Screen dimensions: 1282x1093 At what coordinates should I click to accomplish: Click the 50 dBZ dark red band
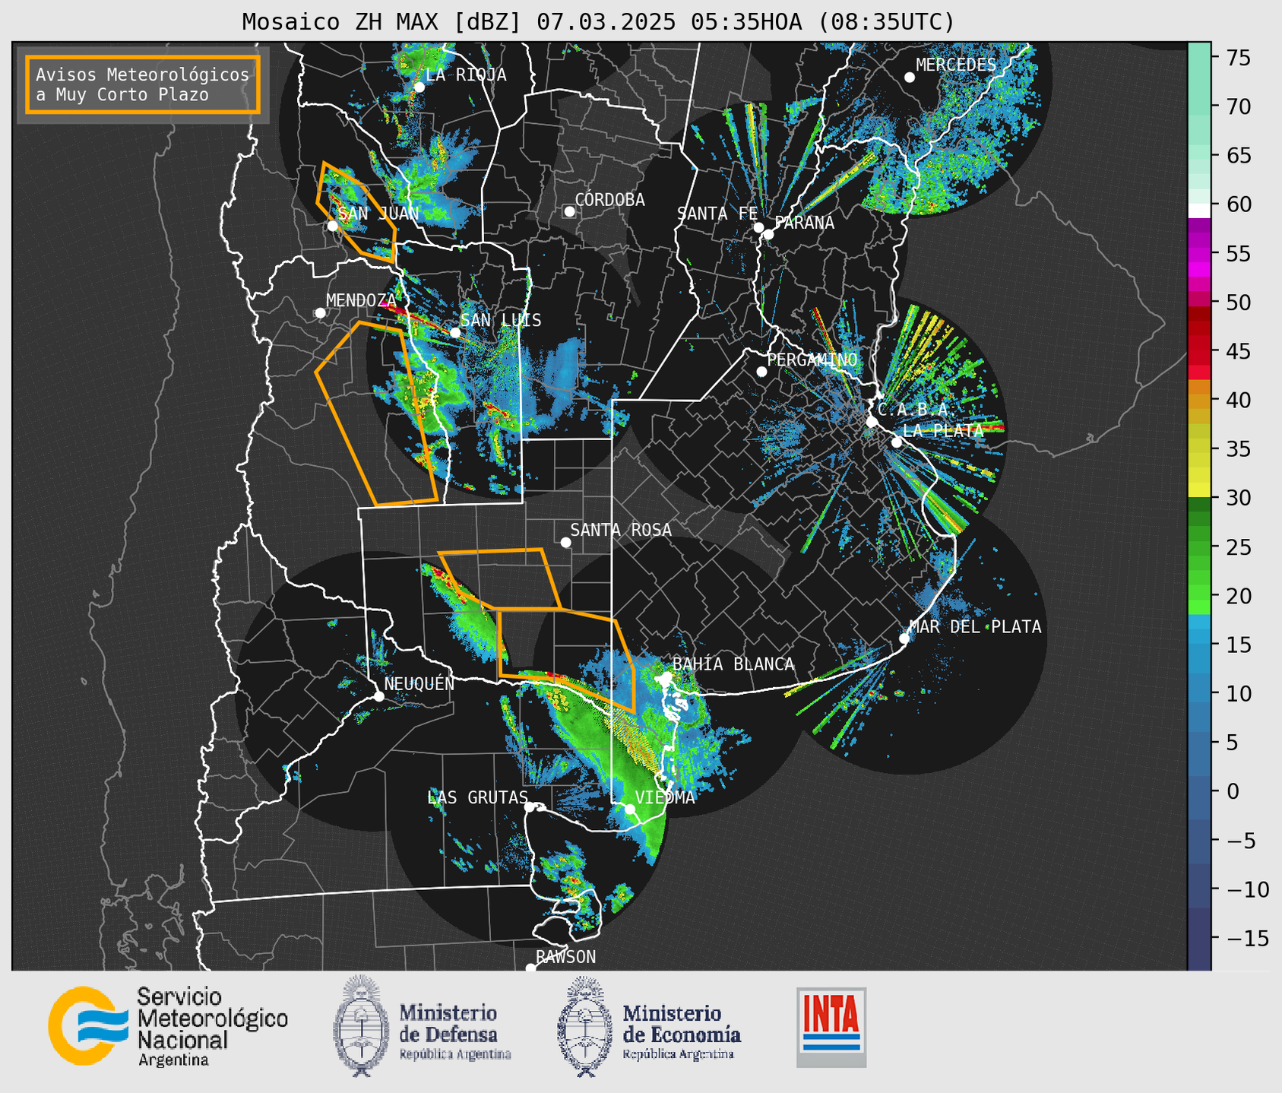pyautogui.click(x=1199, y=312)
